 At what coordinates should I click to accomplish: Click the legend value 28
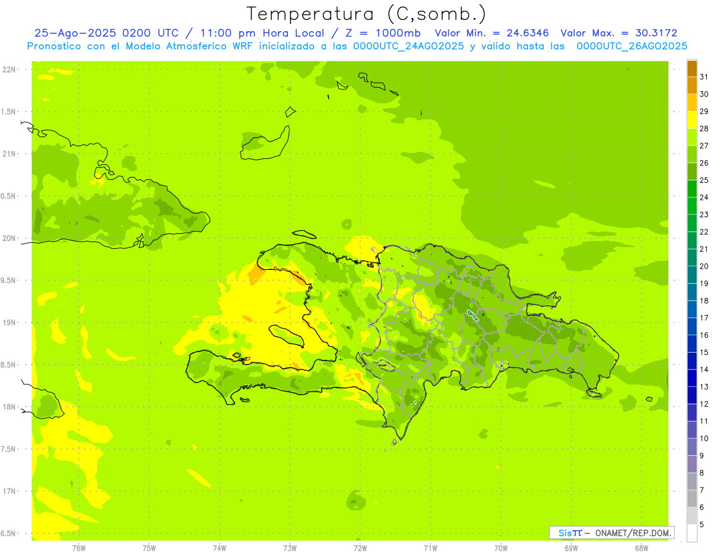[704, 128]
